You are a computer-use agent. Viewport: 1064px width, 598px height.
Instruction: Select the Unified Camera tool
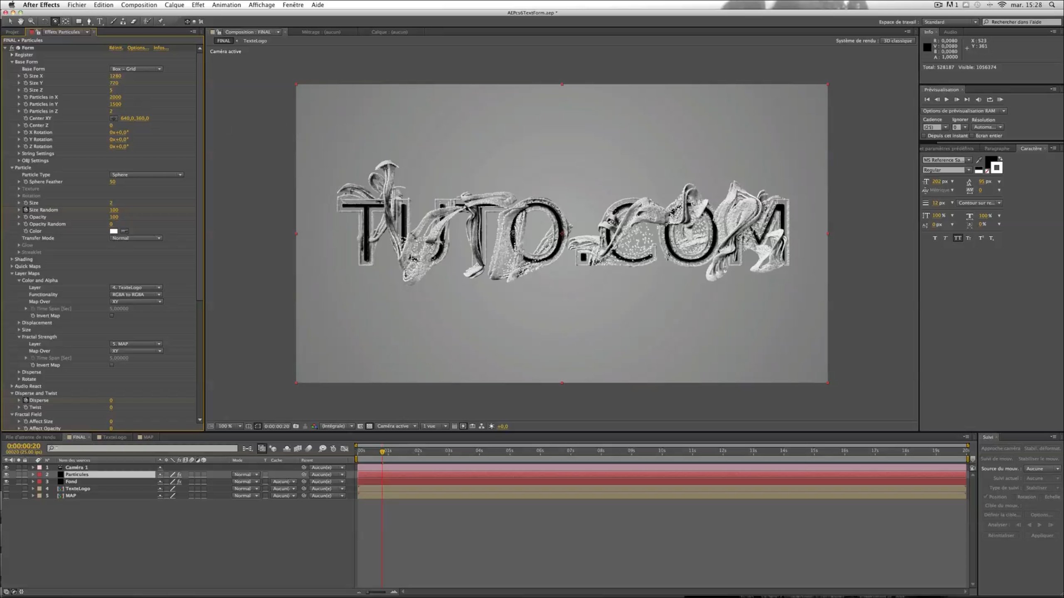point(55,21)
